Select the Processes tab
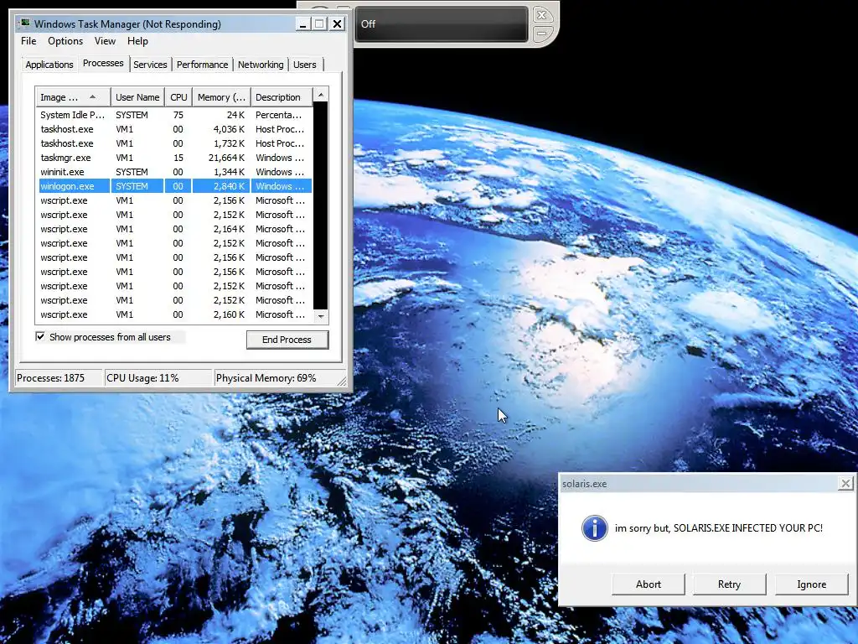 pos(103,63)
